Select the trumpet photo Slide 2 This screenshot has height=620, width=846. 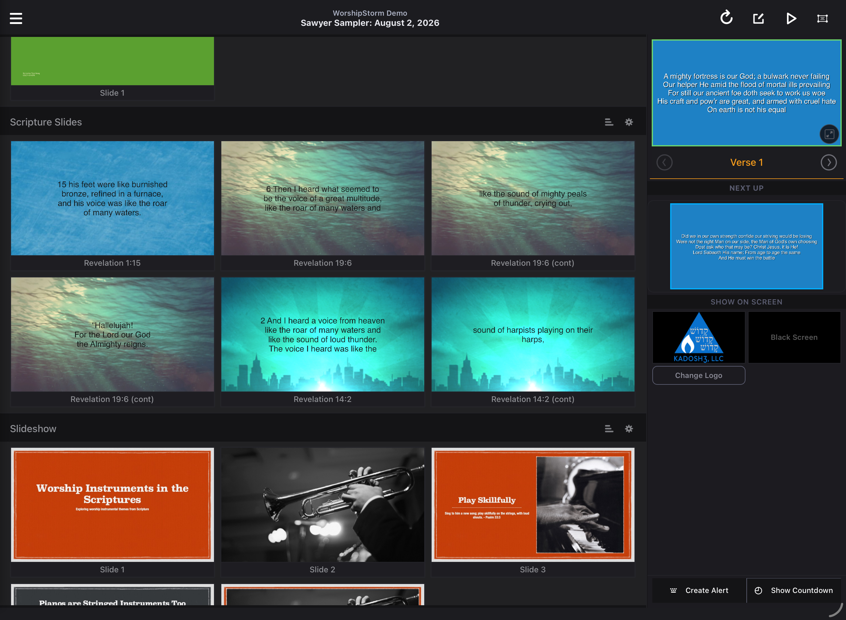[323, 505]
